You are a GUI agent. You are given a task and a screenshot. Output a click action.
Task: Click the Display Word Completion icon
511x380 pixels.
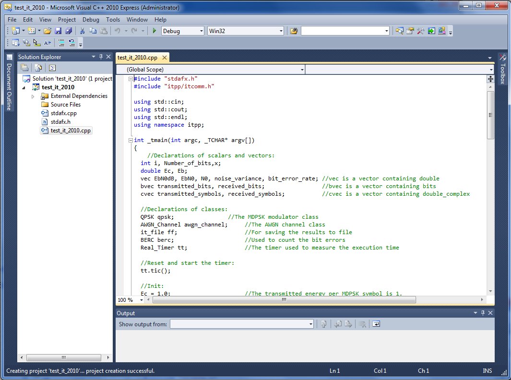48,43
